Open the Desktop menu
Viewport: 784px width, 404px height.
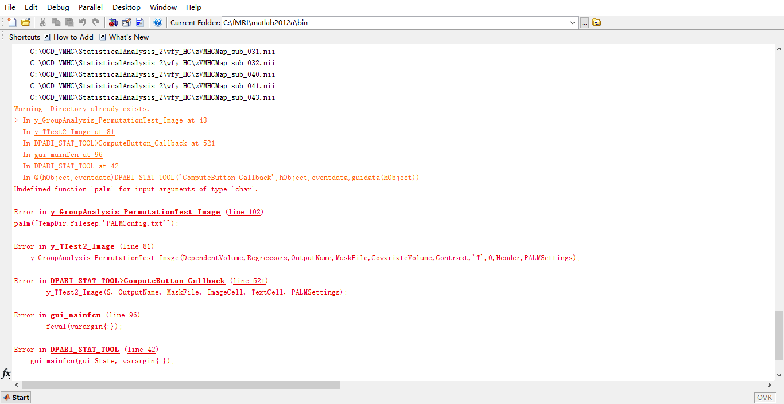click(x=126, y=7)
